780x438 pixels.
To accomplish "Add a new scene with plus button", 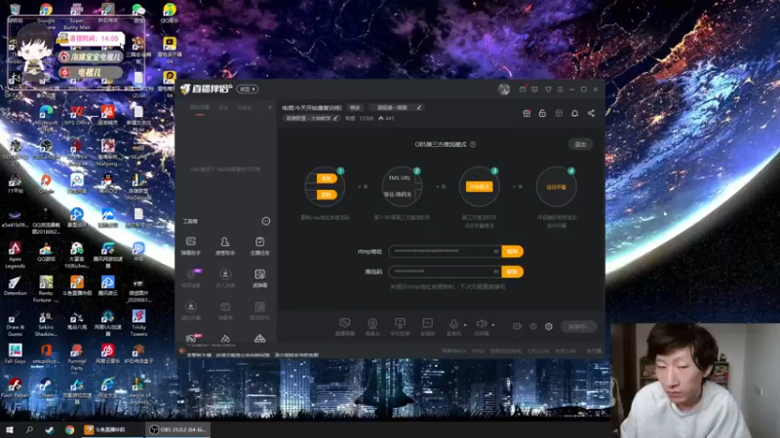I will [270, 108].
